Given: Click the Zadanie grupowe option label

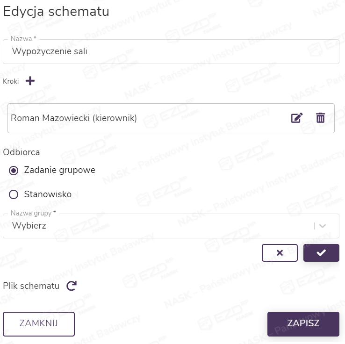Looking at the screenshot, I should 59,170.
